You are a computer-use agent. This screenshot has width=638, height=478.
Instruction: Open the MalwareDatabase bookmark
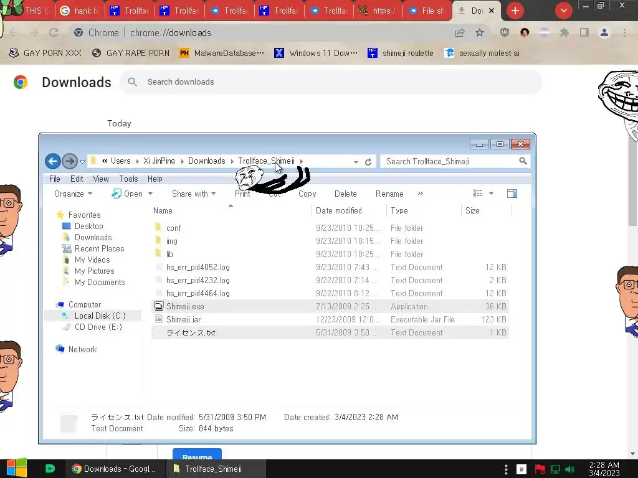coord(222,54)
